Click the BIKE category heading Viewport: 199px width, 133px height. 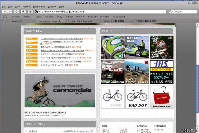[x=105, y=126]
